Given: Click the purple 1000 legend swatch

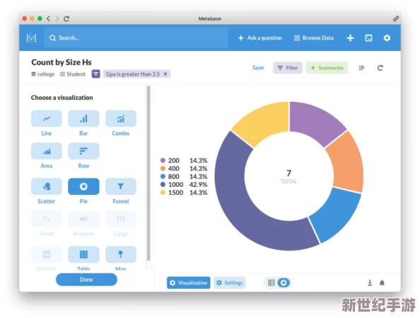Looking at the screenshot, I should point(163,185).
